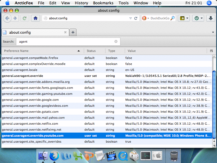Select general.useragent.override.netflximg.net row
217x163 pixels.
point(107,130)
